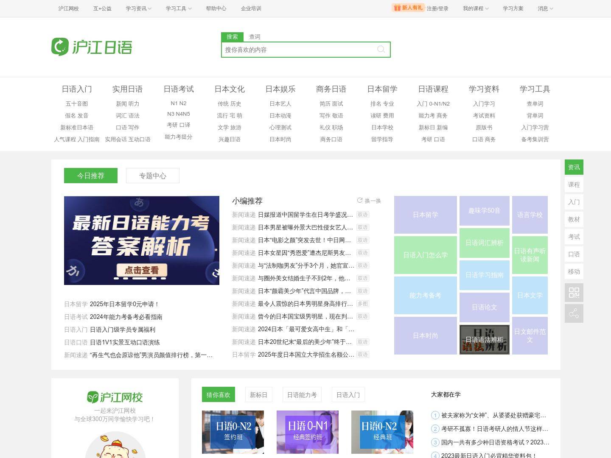The image size is (611, 458).
Task: Expand the 学习工具 top dropdown
Action: pos(179,8)
